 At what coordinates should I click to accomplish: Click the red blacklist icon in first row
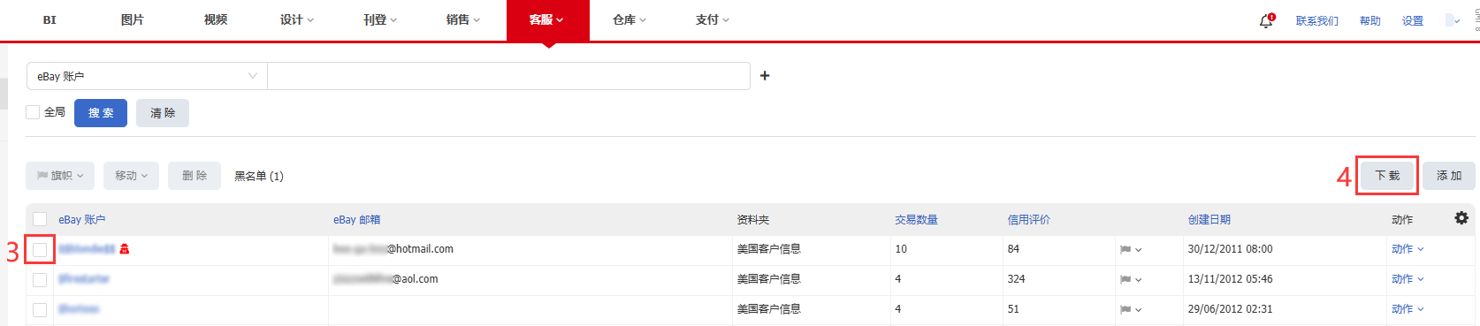125,249
